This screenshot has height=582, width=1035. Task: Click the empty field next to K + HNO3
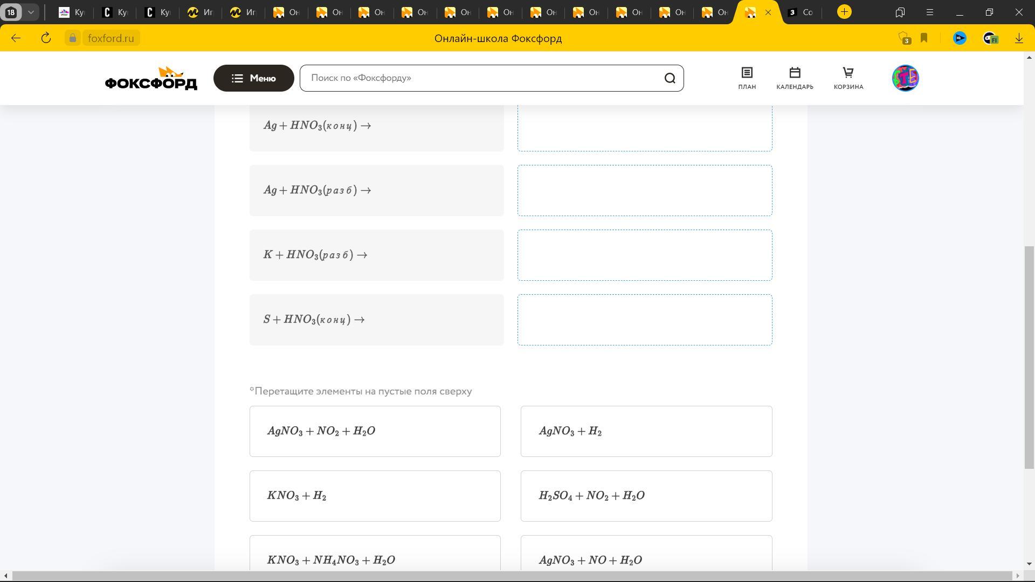tap(645, 255)
